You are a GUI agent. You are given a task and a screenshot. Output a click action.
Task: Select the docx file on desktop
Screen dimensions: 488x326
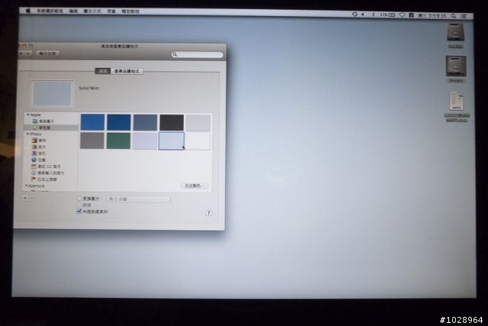[x=457, y=101]
